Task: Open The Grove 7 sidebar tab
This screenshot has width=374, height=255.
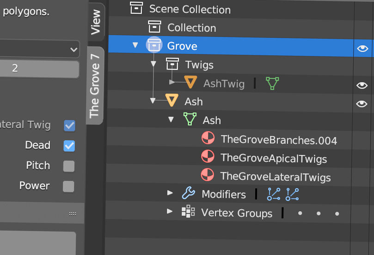Action: pos(95,86)
